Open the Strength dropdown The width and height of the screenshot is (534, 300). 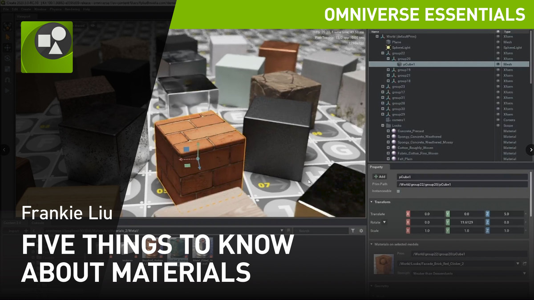[x=463, y=273]
